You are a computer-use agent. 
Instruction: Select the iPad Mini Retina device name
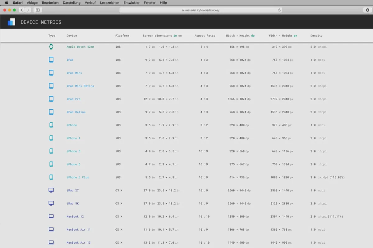[x=80, y=86]
